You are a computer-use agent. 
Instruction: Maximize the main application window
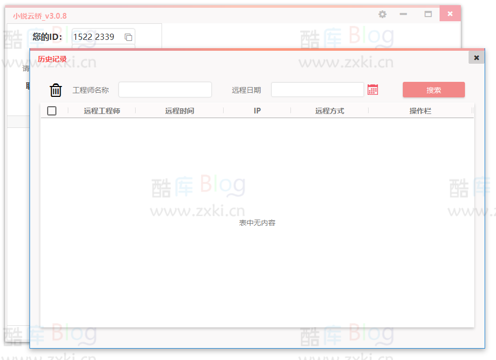(x=428, y=14)
